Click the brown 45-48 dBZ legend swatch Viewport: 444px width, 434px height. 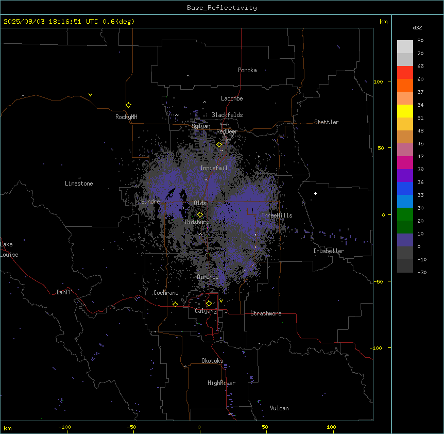405,137
